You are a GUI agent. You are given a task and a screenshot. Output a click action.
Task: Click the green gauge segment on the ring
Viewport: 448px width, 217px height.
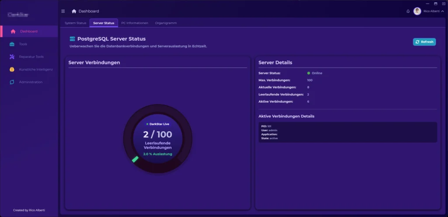(135, 159)
